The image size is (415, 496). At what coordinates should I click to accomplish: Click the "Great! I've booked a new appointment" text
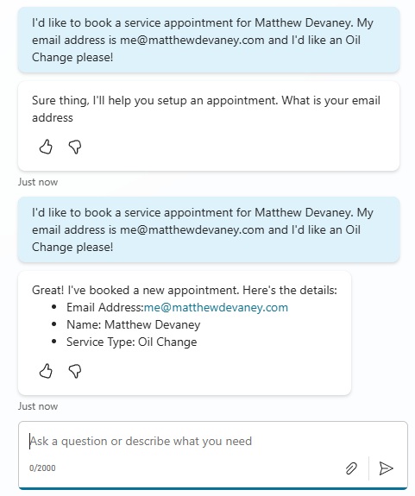(x=185, y=290)
